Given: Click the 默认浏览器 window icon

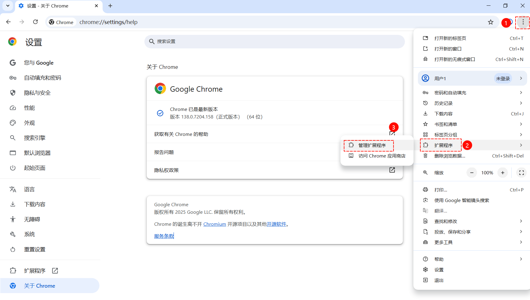Looking at the screenshot, I should (13, 153).
